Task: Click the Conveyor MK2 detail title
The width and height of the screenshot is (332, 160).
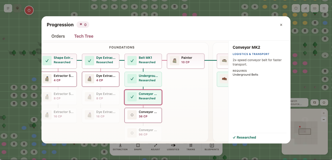Action: point(246,47)
